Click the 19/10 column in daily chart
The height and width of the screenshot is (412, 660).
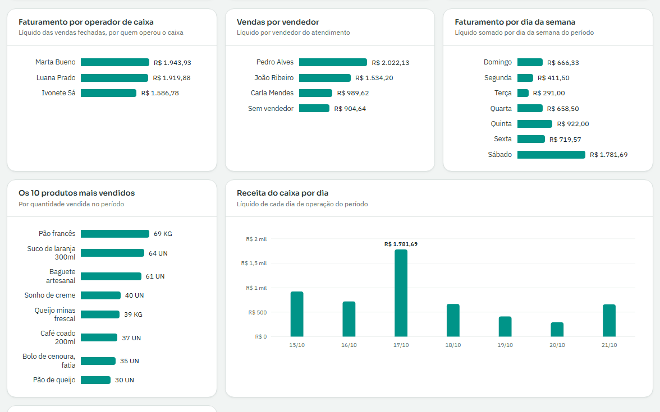[505, 327]
